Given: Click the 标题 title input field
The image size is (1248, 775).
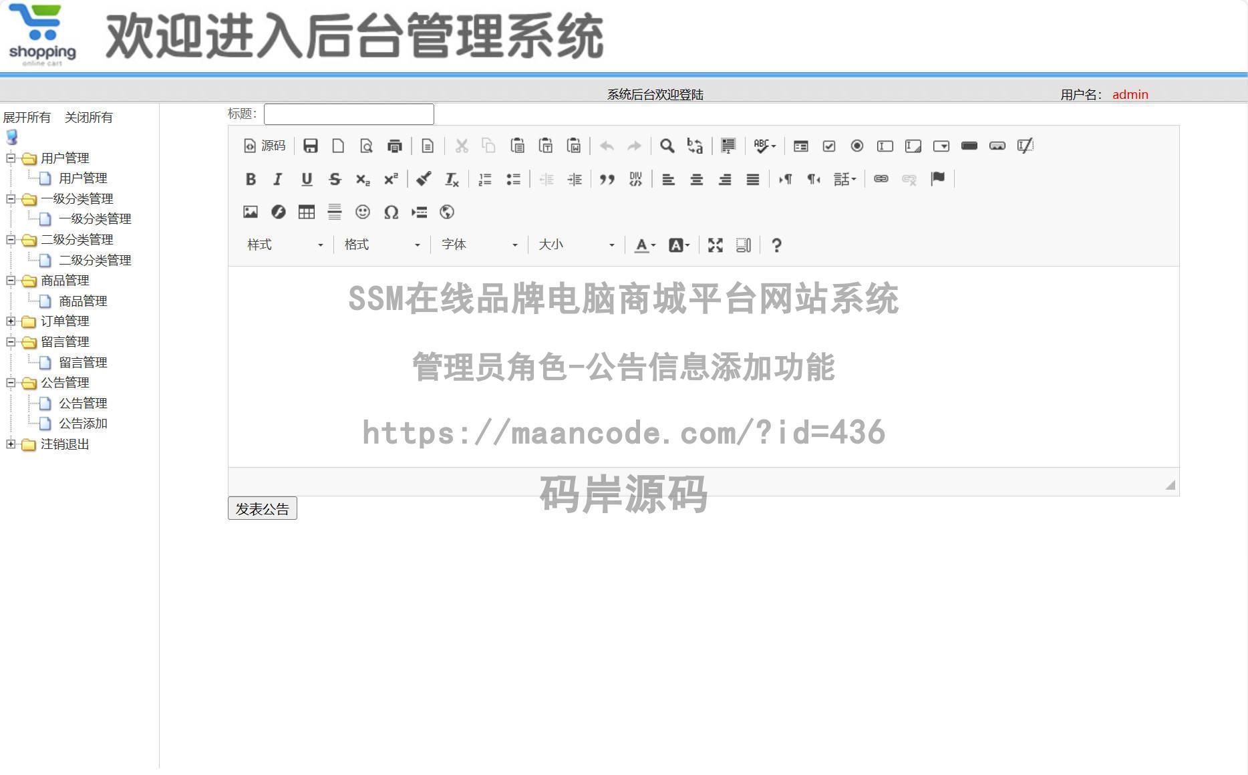Looking at the screenshot, I should [x=349, y=114].
